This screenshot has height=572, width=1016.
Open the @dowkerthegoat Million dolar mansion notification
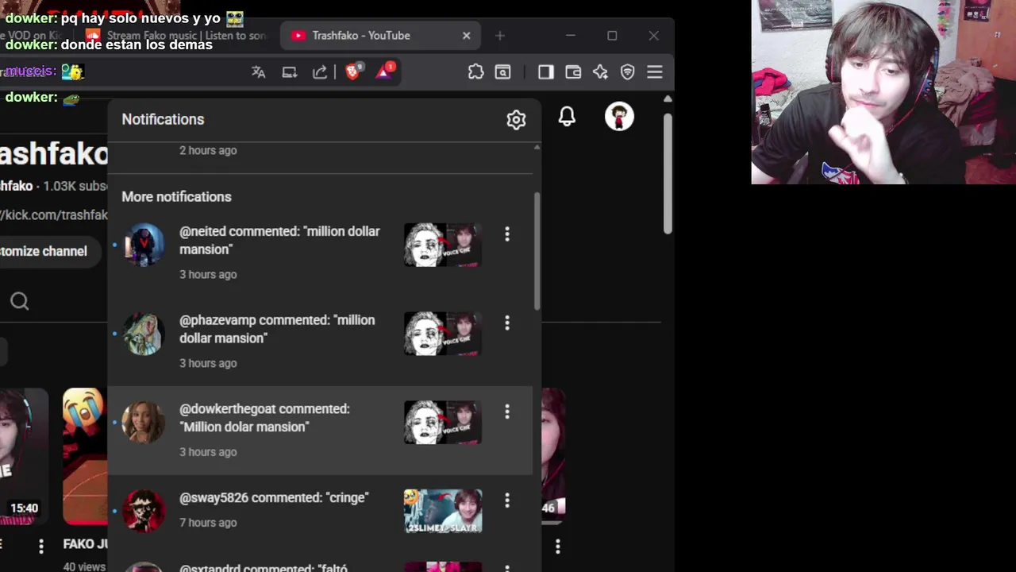click(x=320, y=431)
